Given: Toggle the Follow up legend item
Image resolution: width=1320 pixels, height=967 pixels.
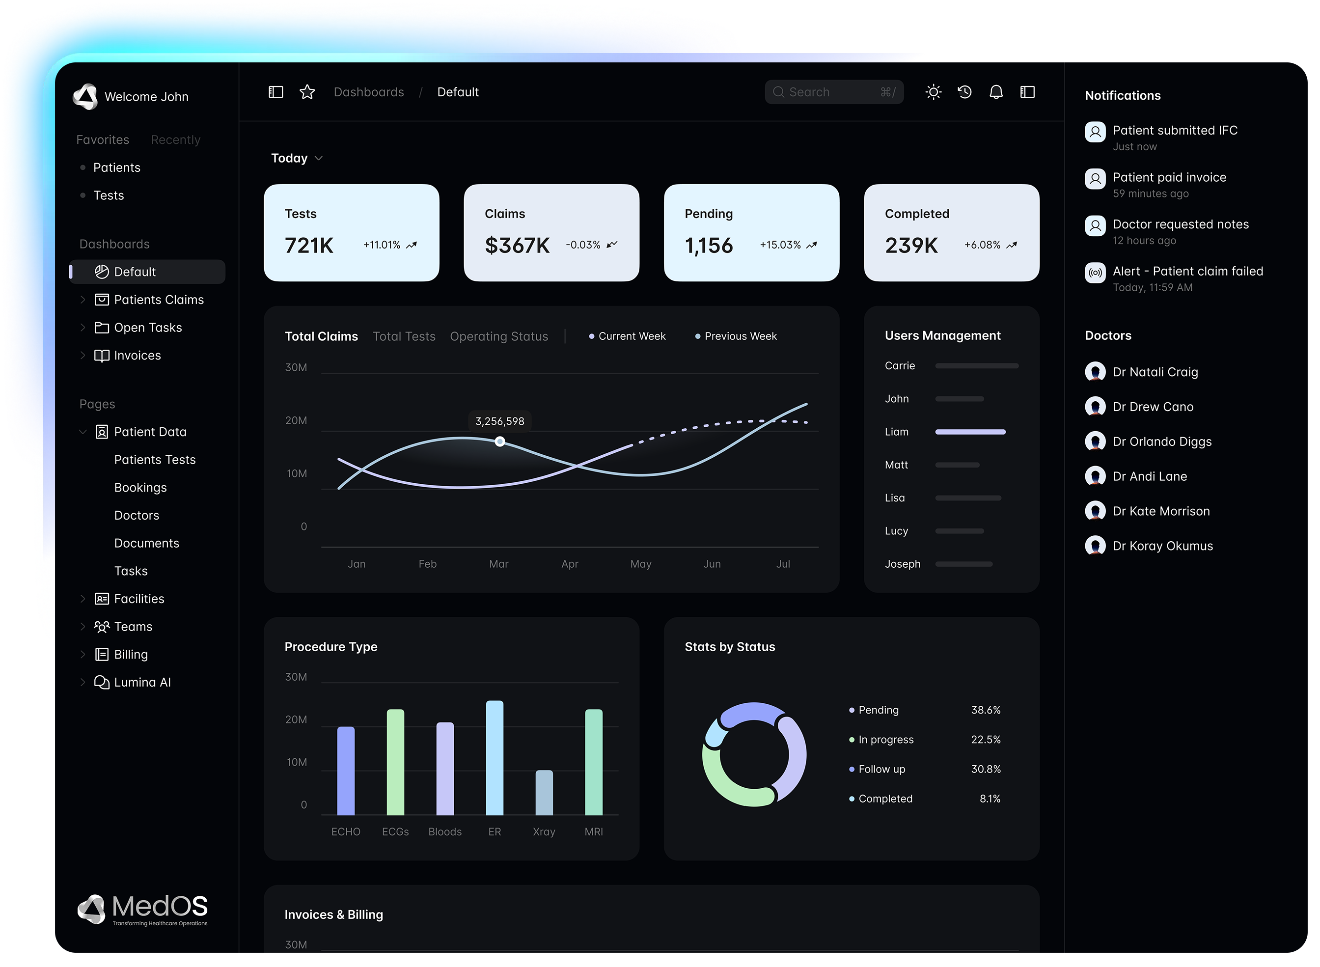Looking at the screenshot, I should 876,769.
